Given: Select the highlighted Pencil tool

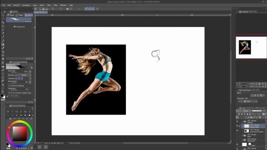Looking at the screenshot, I should (3, 45).
